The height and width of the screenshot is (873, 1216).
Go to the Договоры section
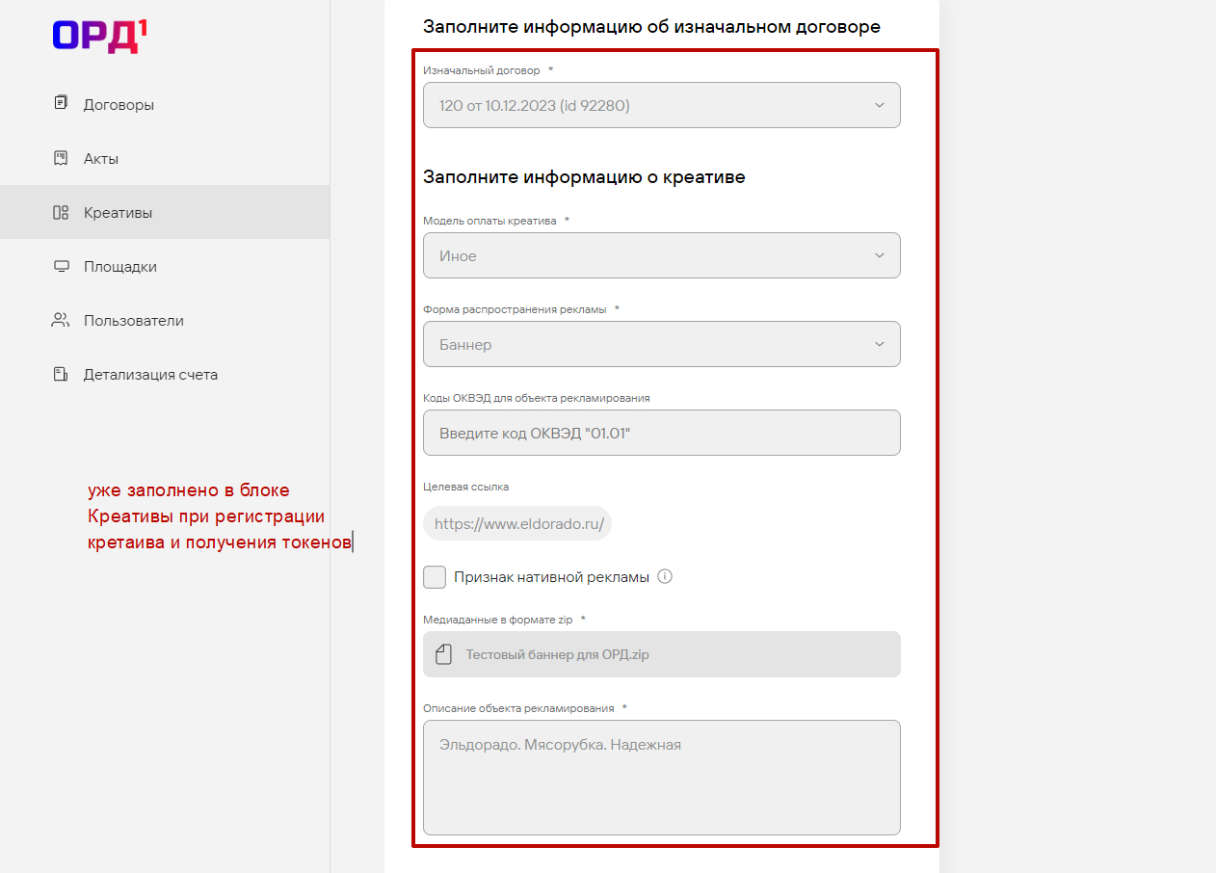pyautogui.click(x=119, y=105)
